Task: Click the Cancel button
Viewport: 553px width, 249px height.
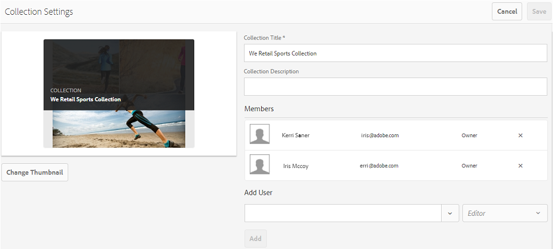Action: (507, 12)
